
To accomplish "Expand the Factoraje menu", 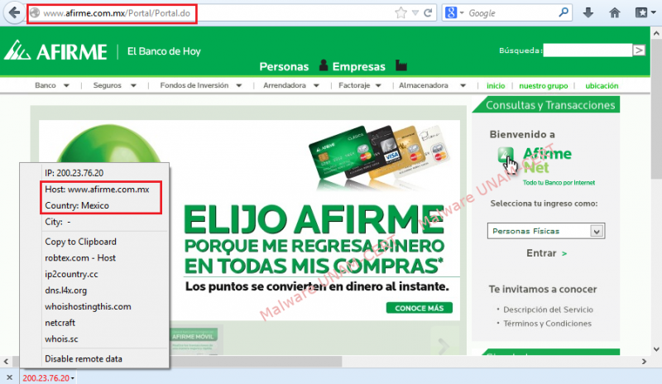I will 360,85.
